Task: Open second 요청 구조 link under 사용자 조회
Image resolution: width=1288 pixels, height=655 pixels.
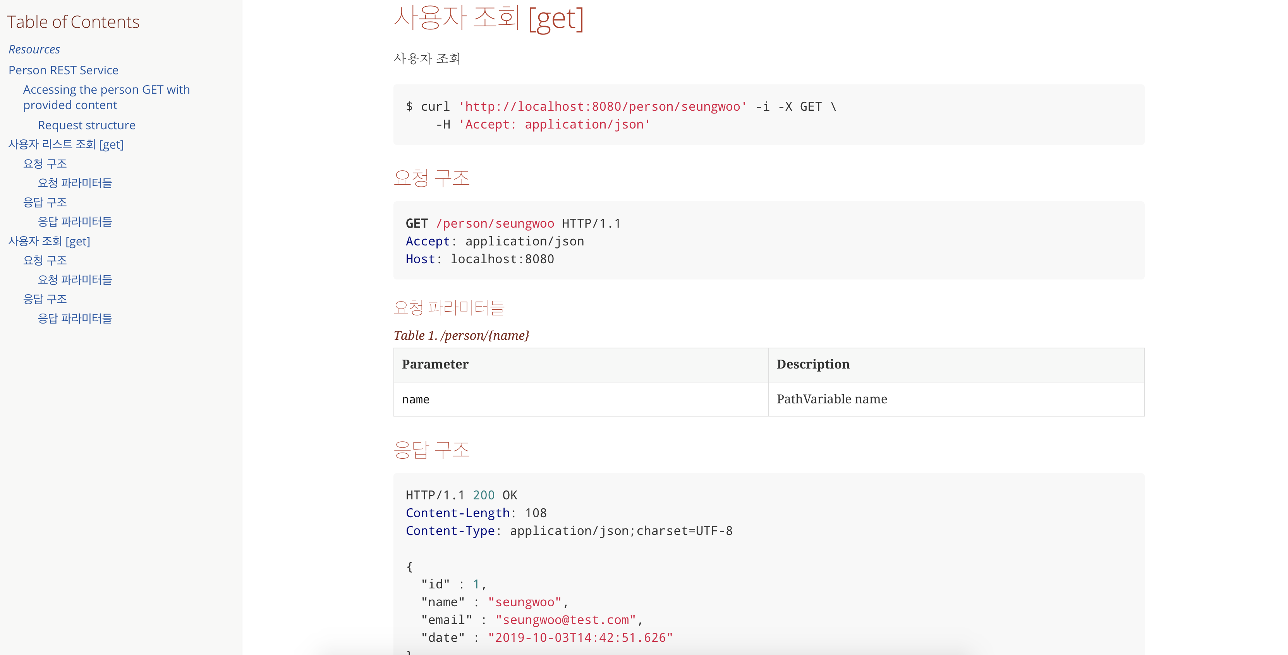Action: (45, 260)
